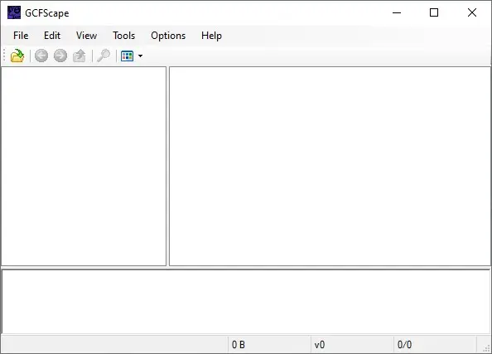The image size is (492, 354).
Task: Click the window resize grip in status bar
Action: (x=486, y=347)
